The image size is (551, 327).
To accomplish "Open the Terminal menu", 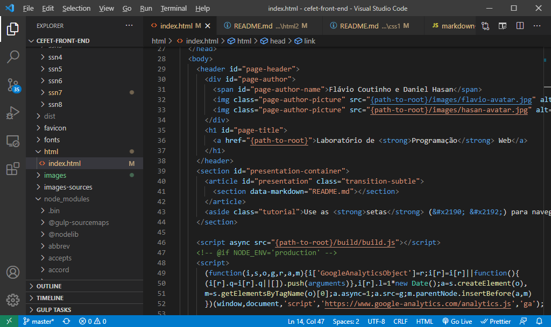I will tap(173, 8).
